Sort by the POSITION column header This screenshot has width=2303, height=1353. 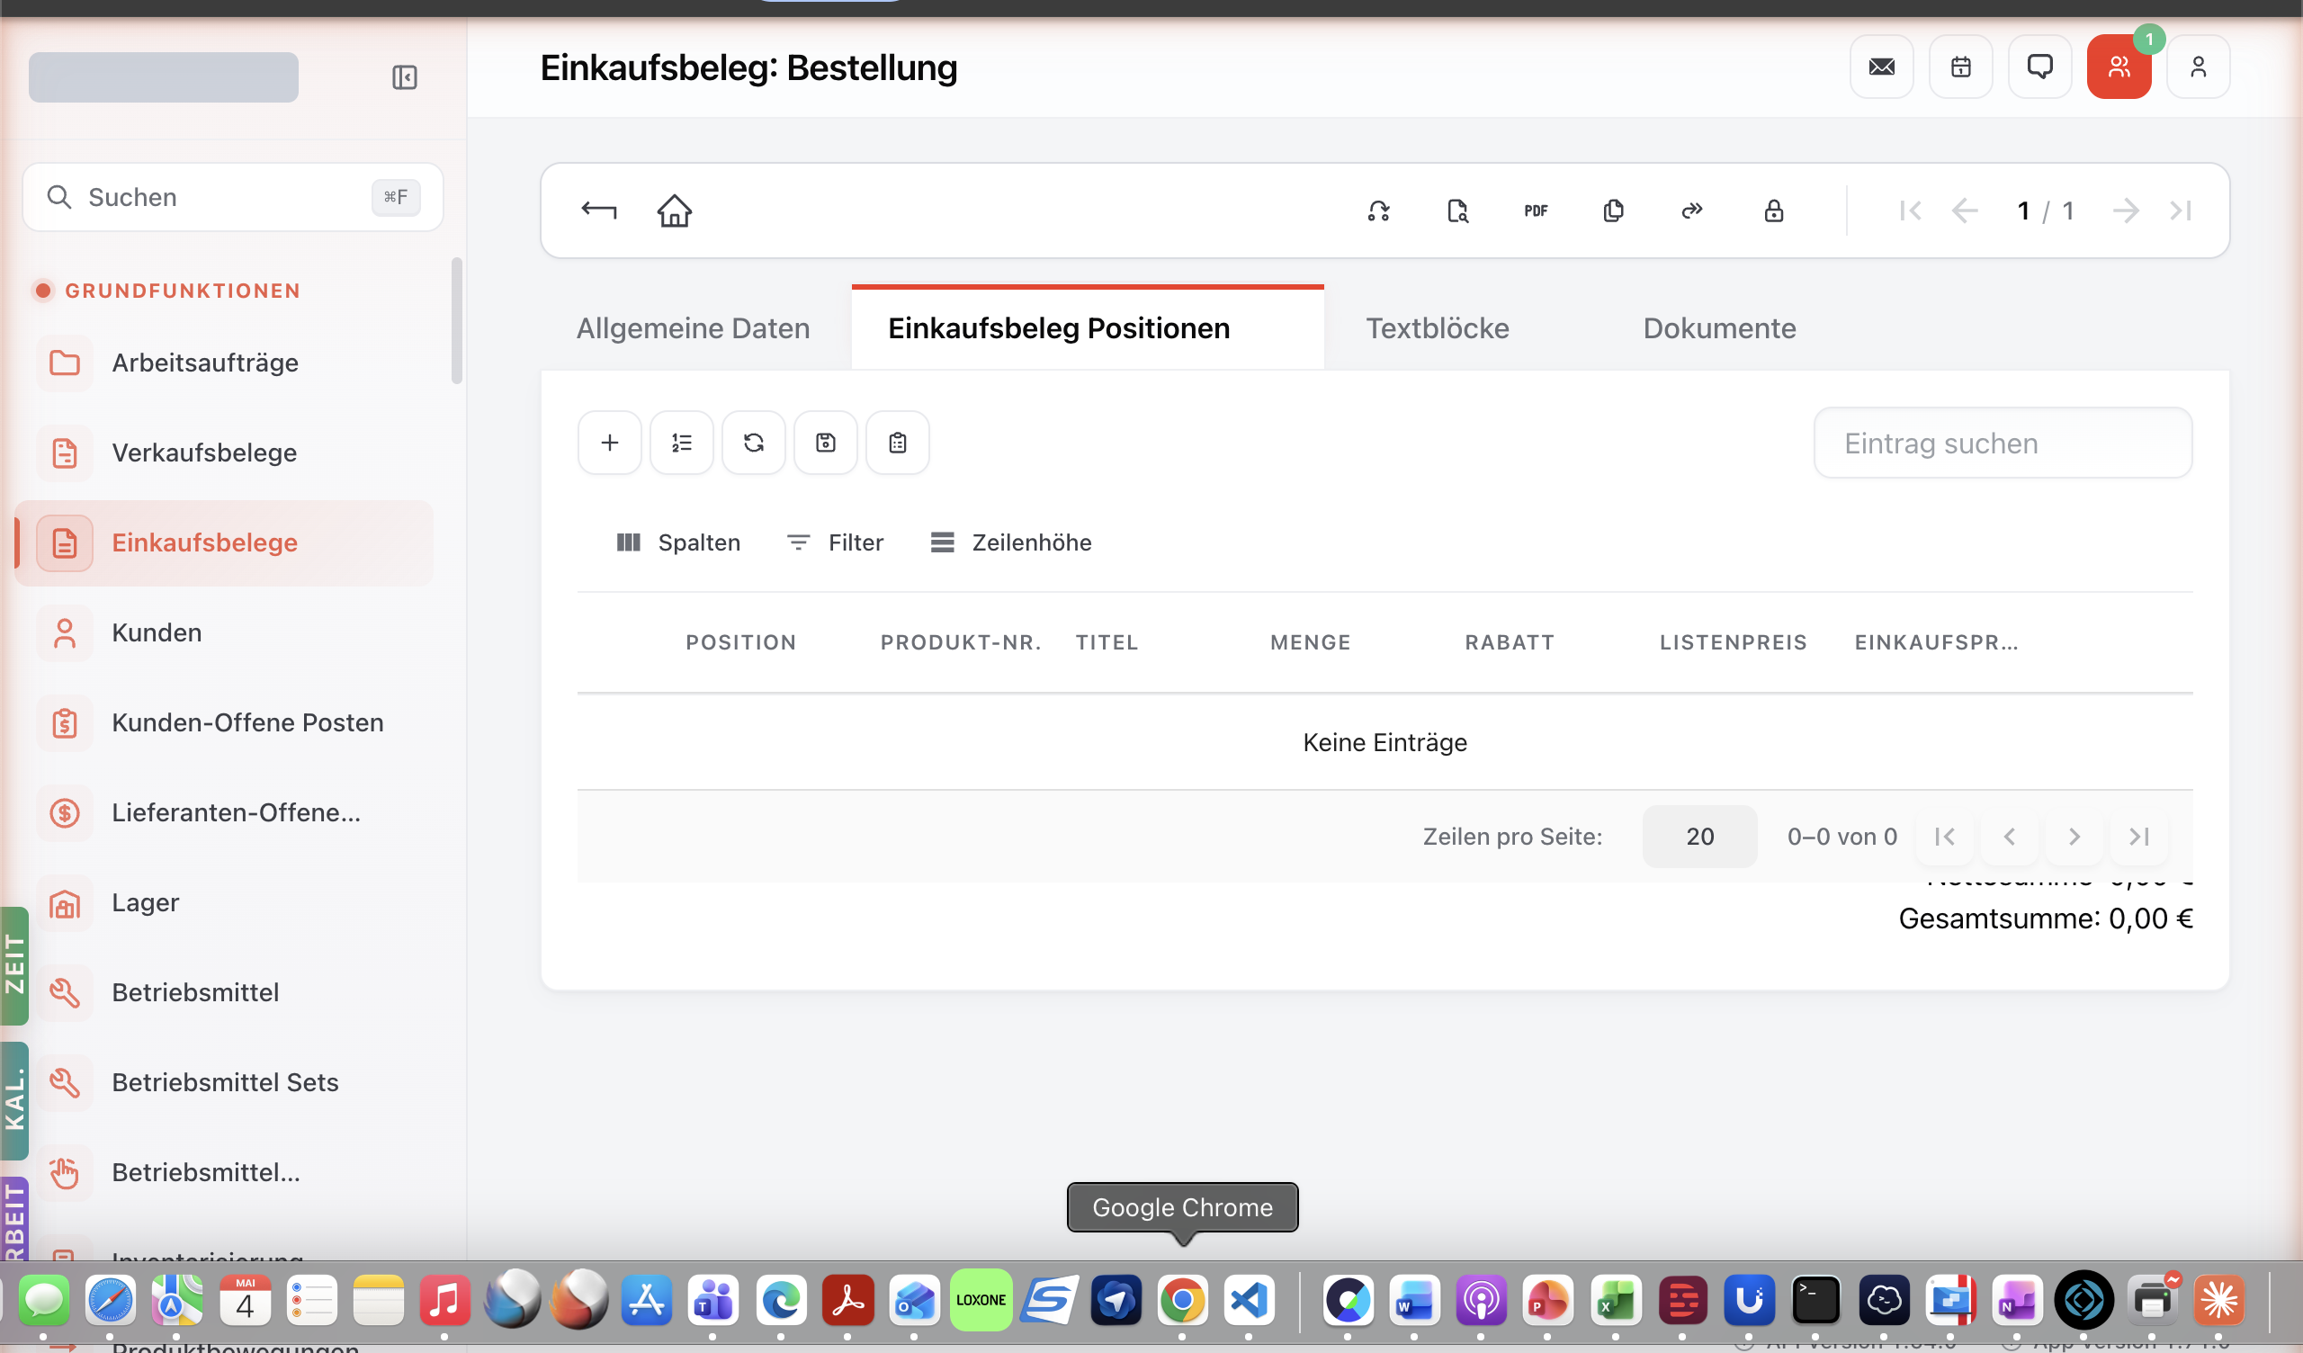pos(741,642)
